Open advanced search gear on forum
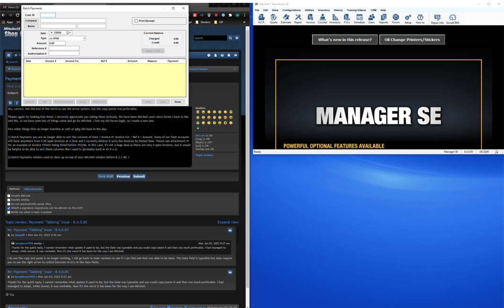 point(237,38)
